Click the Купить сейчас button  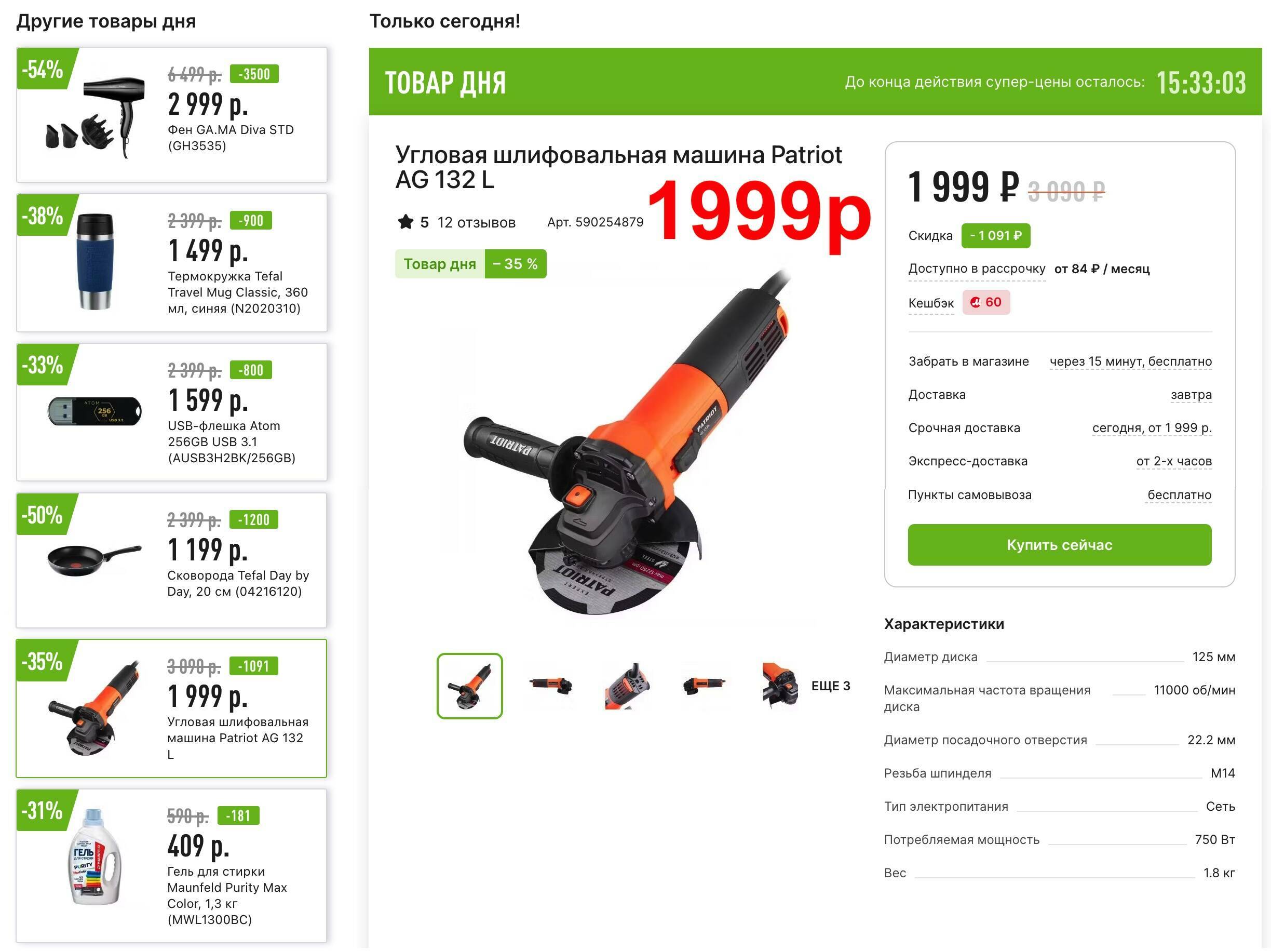(1060, 544)
